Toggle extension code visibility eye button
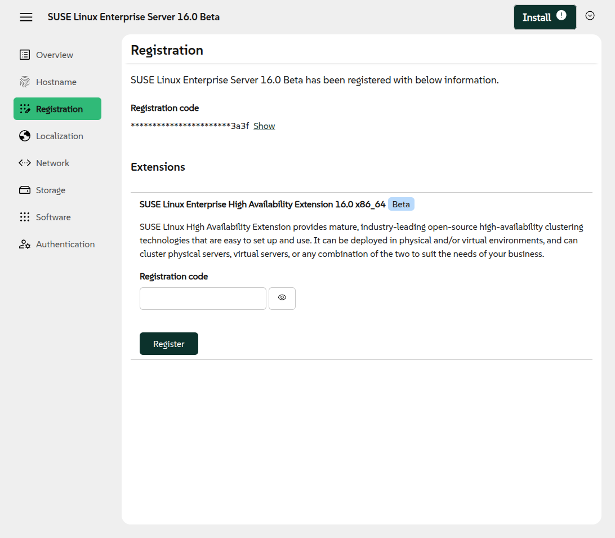The width and height of the screenshot is (615, 538). coord(282,298)
